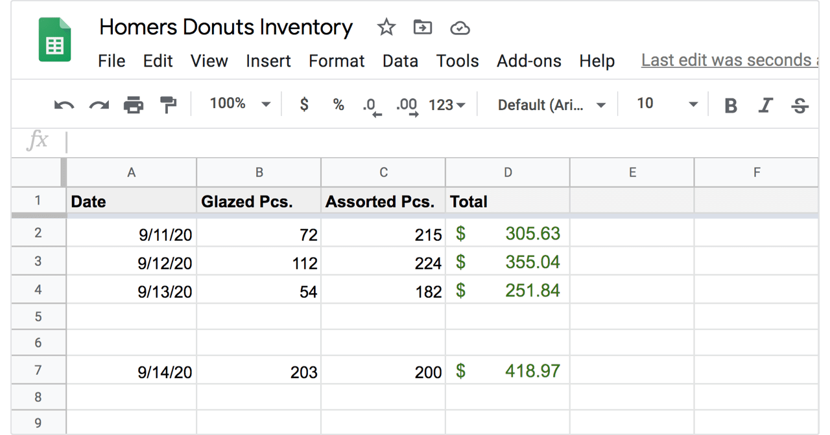Click the Decrease decimal places button
Screen dimensions: 830x435
pyautogui.click(x=371, y=106)
